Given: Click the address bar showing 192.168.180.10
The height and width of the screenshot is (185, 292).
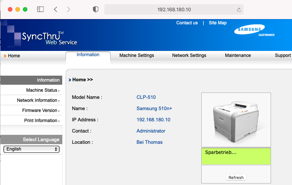Looking at the screenshot, I should (174, 9).
